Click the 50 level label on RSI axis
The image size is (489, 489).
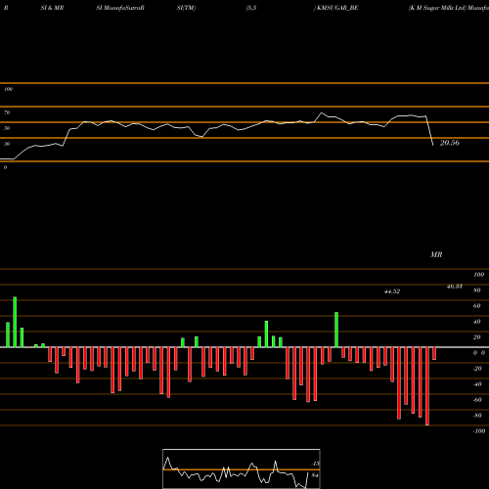click(x=7, y=128)
